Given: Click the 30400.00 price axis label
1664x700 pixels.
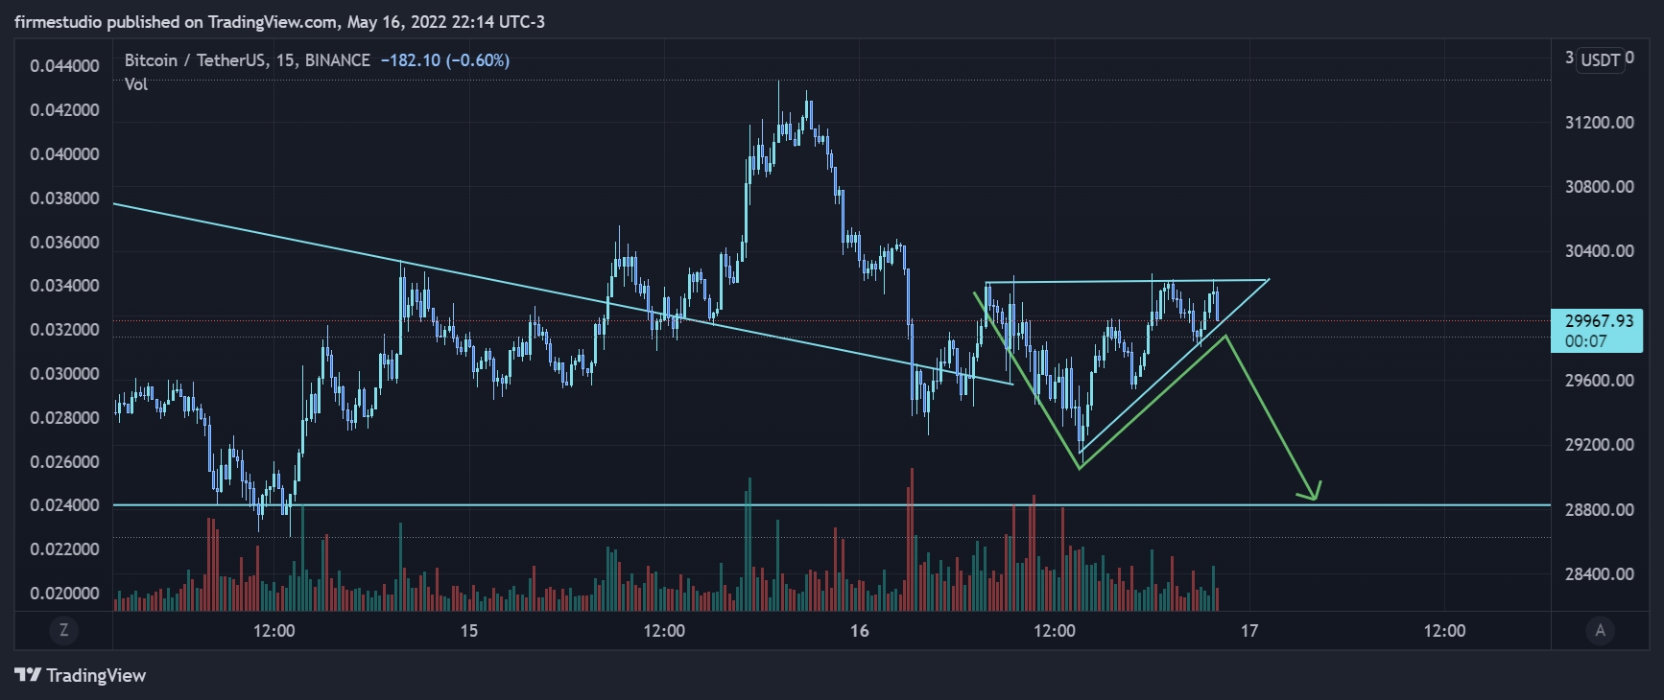Looking at the screenshot, I should [1599, 251].
